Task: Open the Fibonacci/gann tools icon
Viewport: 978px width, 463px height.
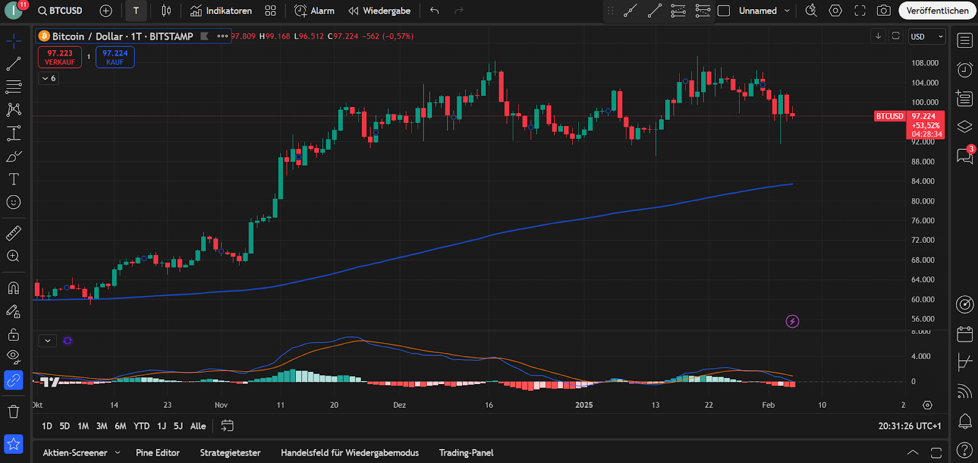Action: click(13, 87)
